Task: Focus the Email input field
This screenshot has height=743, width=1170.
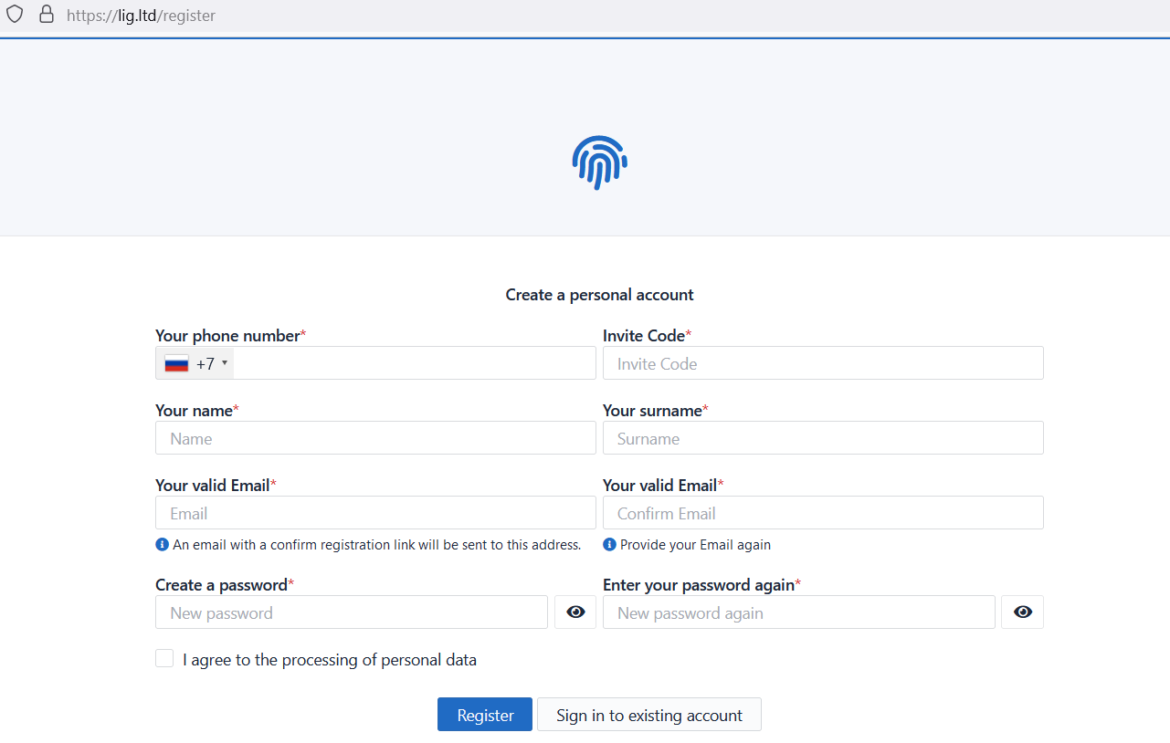Action: [375, 513]
